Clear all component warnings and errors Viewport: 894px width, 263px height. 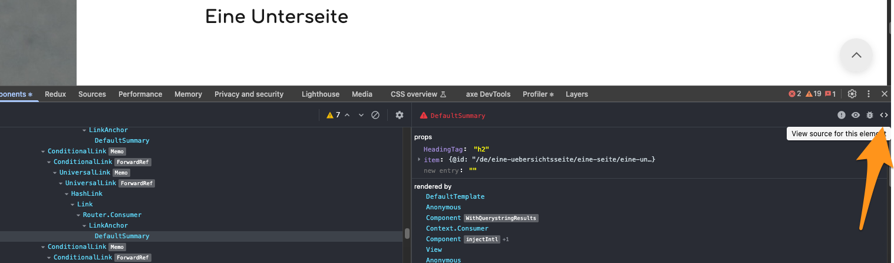pos(375,116)
